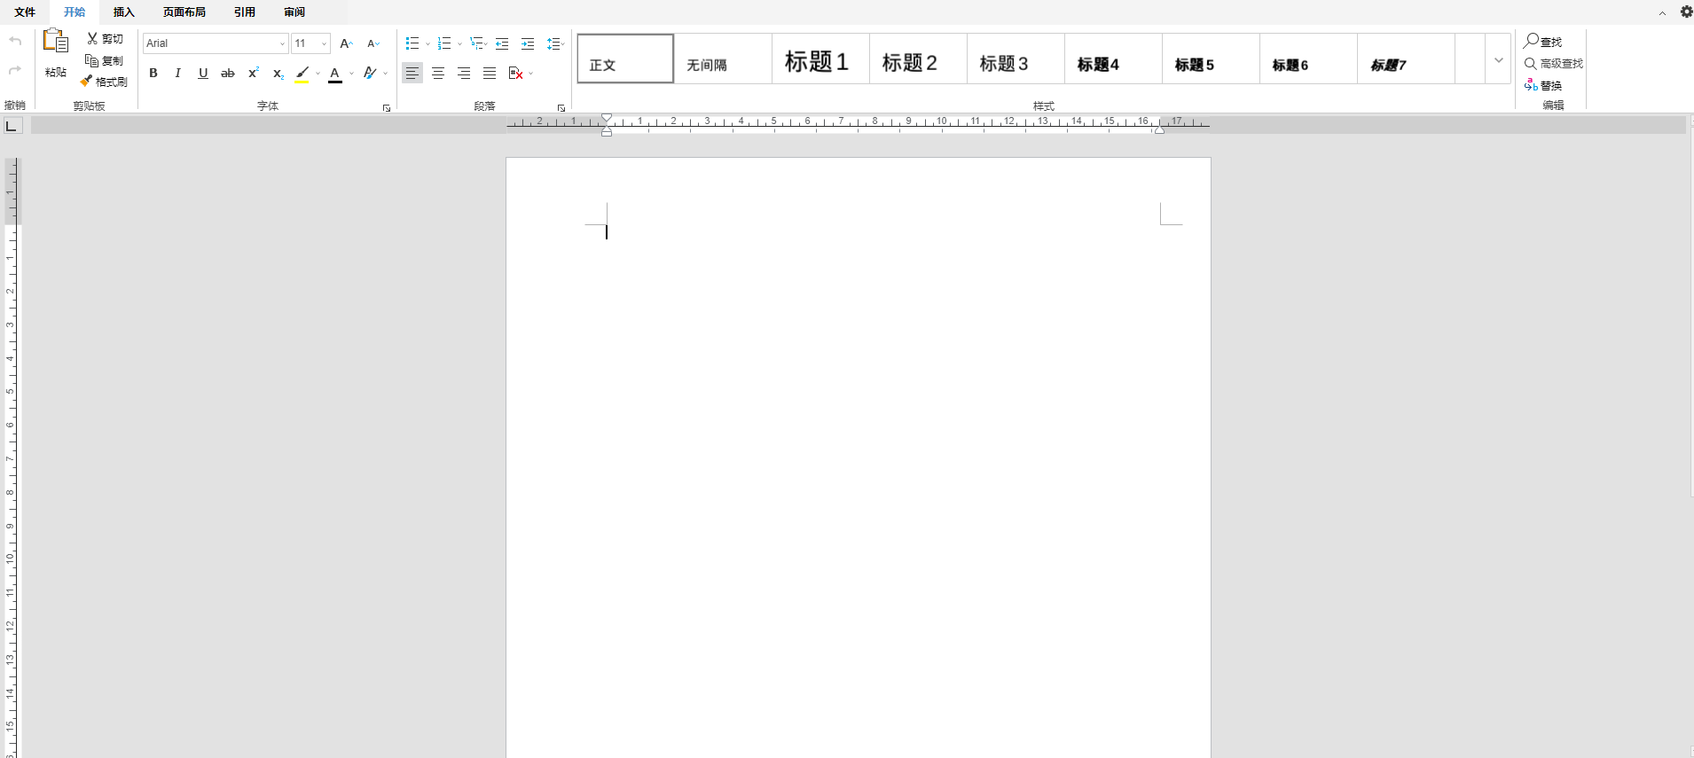This screenshot has width=1694, height=758.
Task: Click 查找 search icon
Action: click(1543, 42)
